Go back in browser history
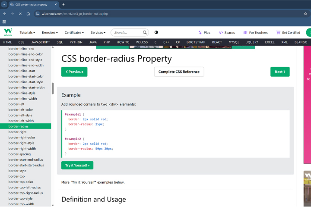The height and width of the screenshot is (207, 311). (5, 14)
